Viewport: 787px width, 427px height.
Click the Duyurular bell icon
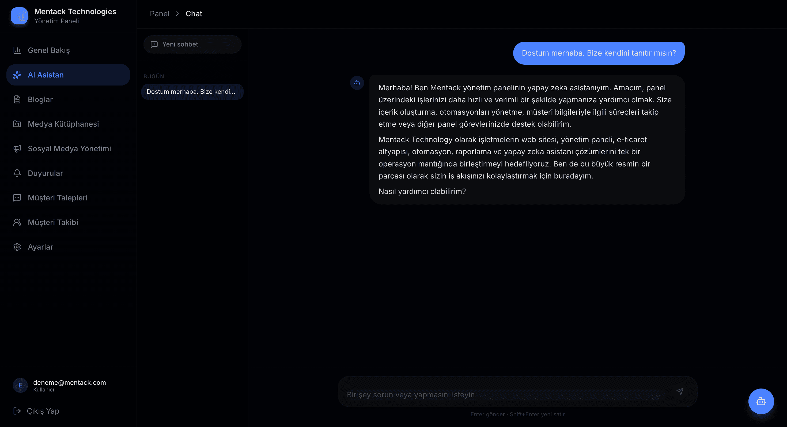(17, 173)
